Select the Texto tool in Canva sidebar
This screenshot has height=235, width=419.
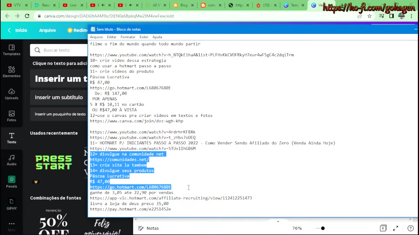click(x=11, y=138)
